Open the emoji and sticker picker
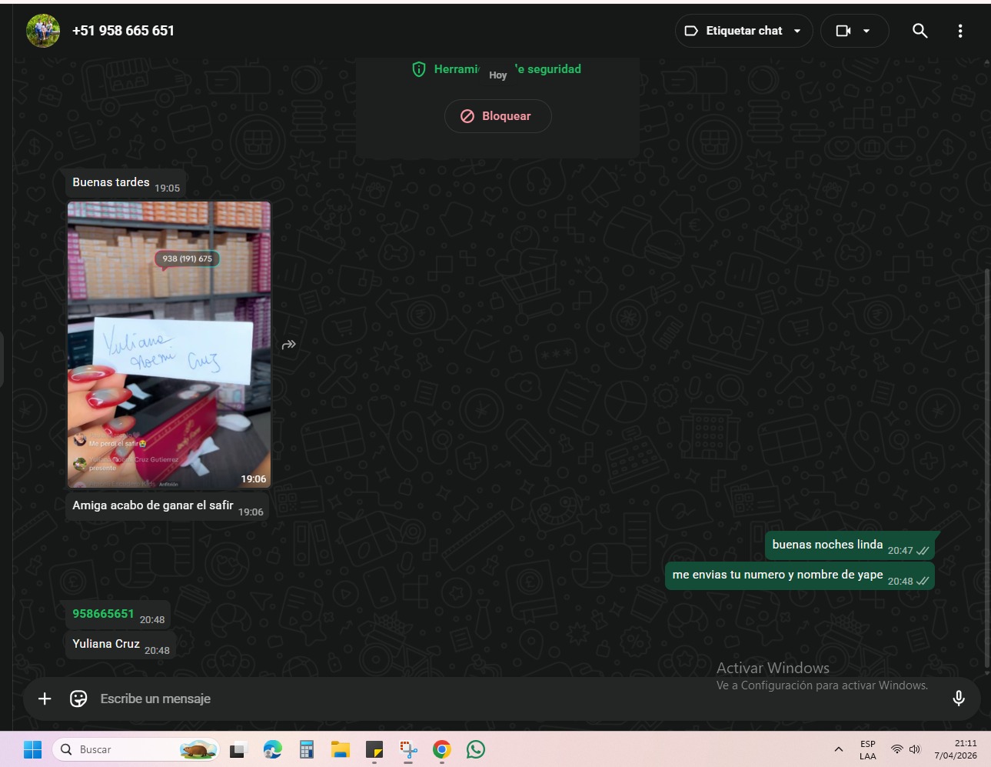991x767 pixels. coord(78,699)
